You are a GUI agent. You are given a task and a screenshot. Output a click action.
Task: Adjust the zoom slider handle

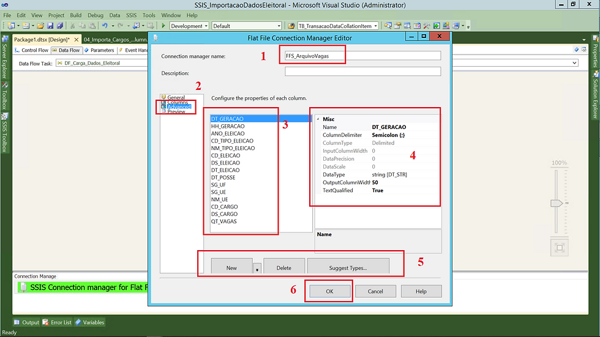pos(557,203)
